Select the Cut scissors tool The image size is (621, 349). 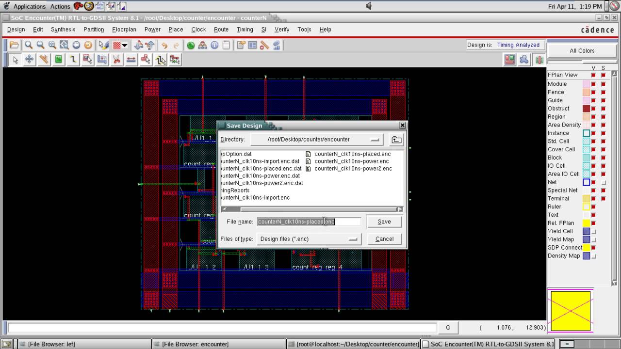click(x=116, y=60)
